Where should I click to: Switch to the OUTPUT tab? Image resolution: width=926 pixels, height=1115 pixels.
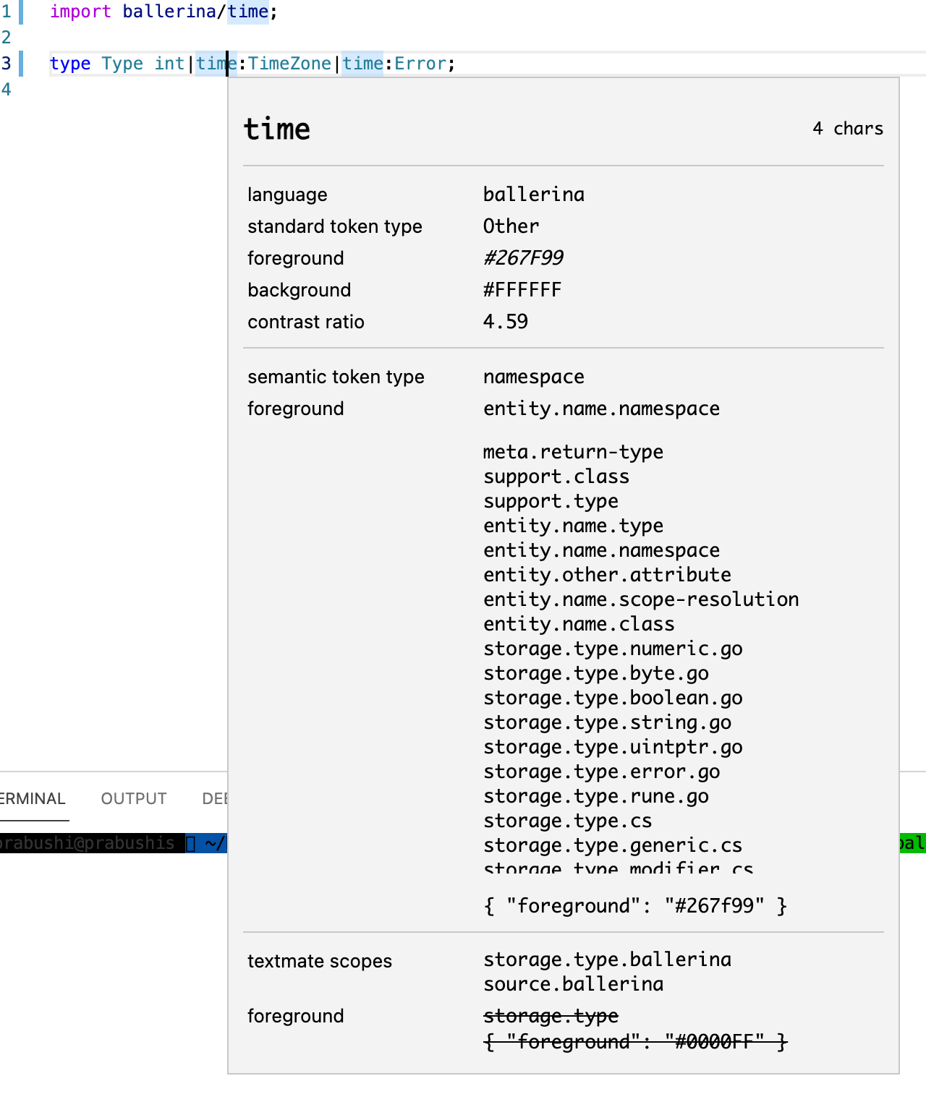(x=133, y=798)
